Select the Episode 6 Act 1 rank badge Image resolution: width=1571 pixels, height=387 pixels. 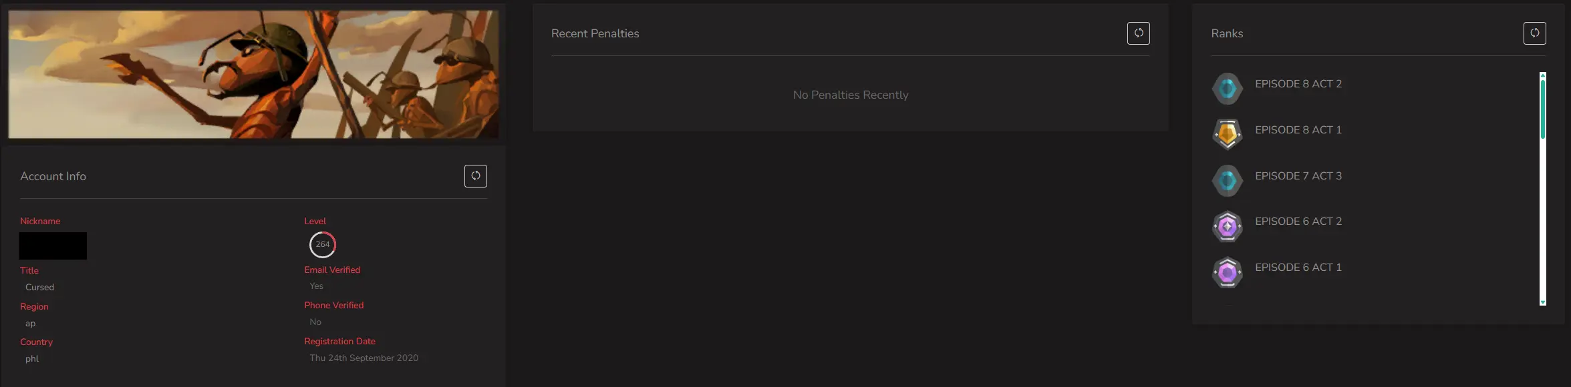(1227, 272)
